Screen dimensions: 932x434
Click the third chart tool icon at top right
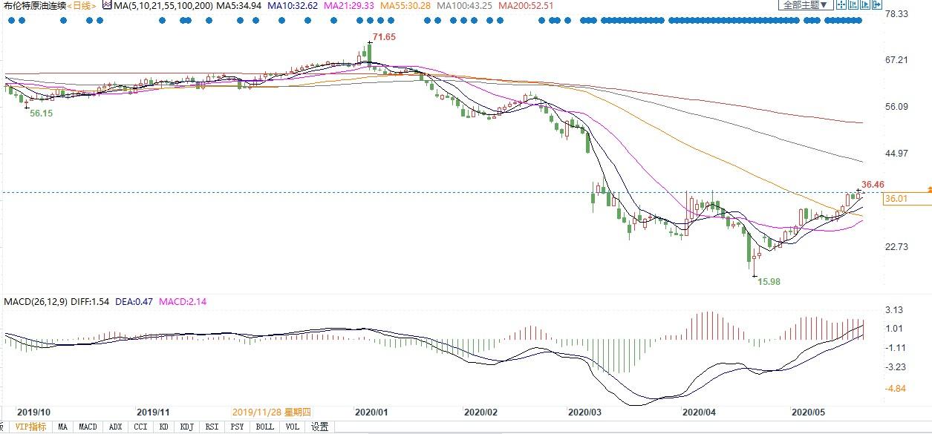point(864,5)
